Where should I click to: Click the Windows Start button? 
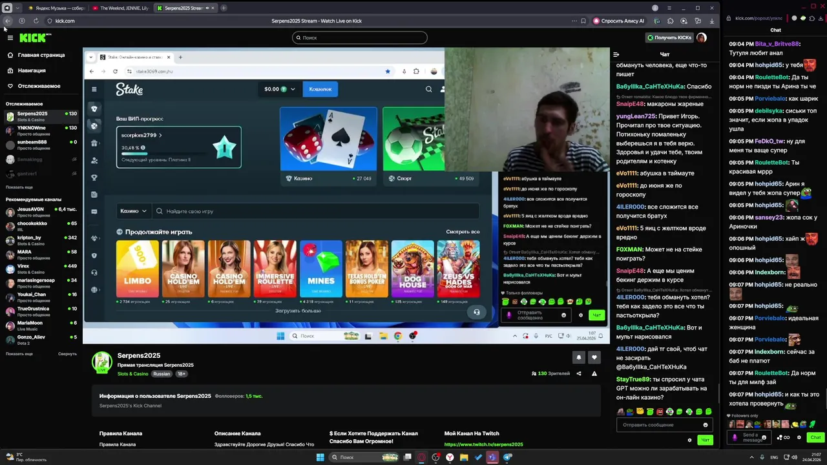320,457
